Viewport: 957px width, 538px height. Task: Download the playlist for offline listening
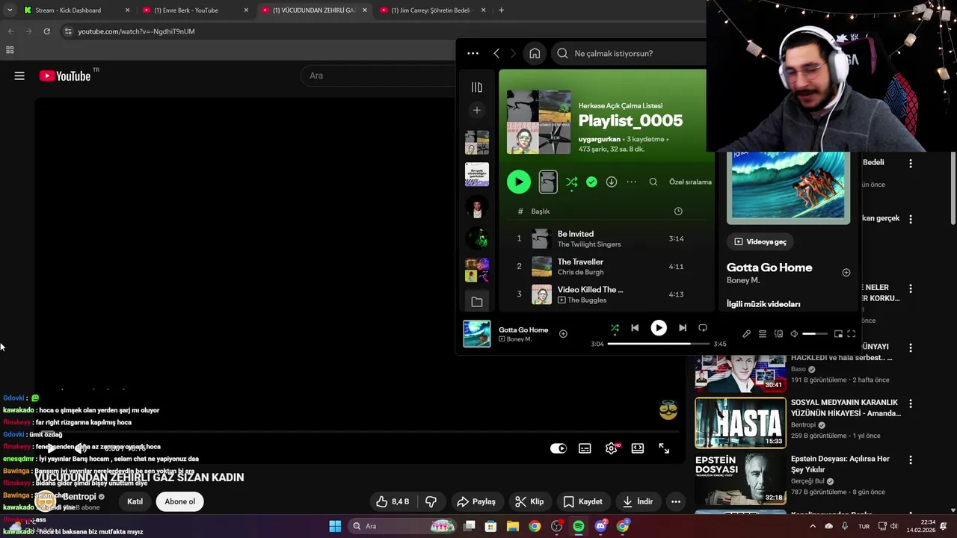(x=612, y=182)
